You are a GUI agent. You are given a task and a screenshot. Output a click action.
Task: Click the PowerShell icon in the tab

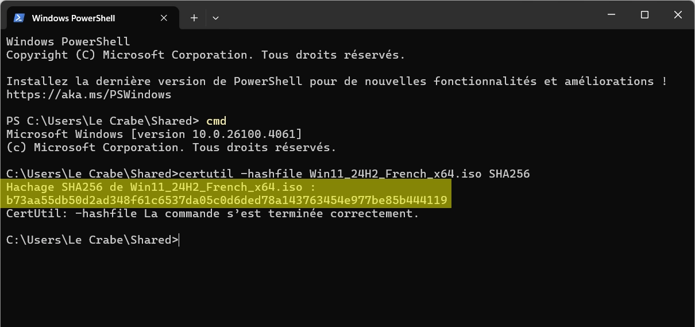pos(18,18)
